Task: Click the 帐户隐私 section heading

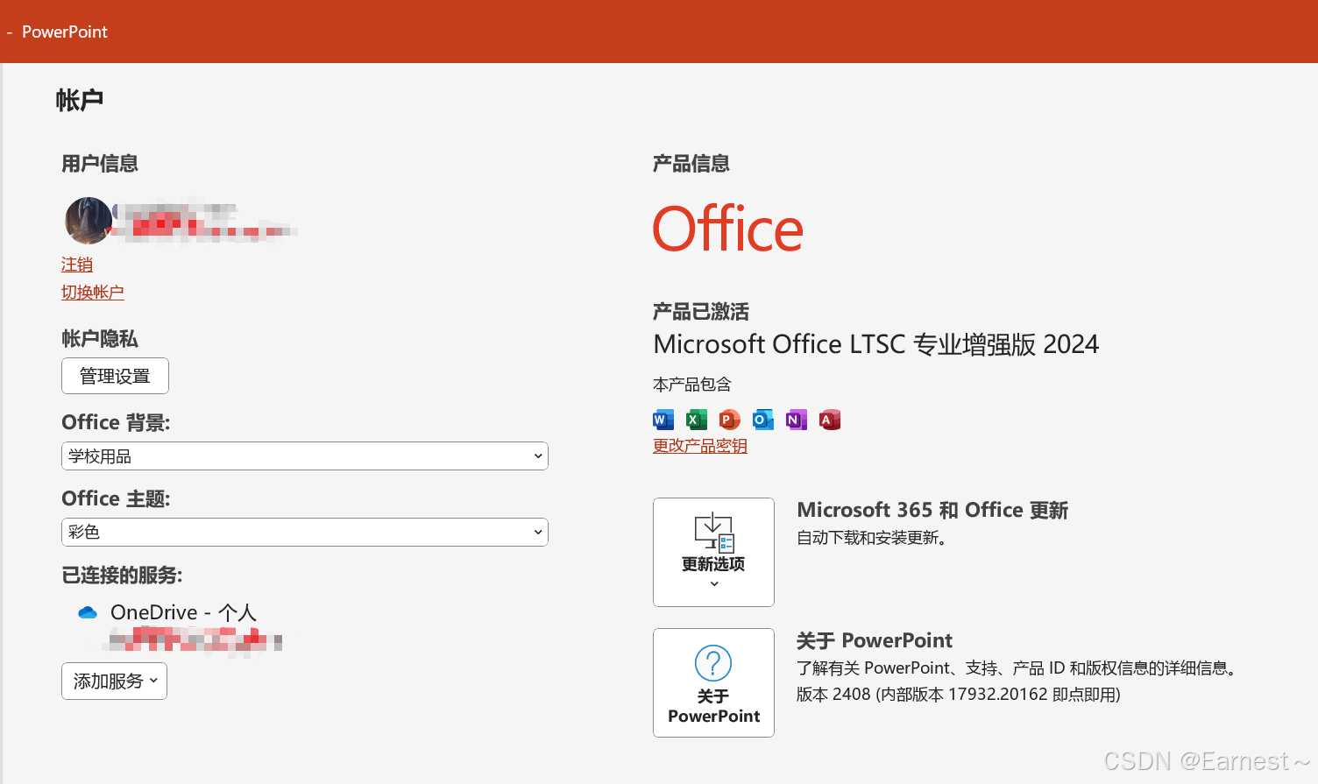Action: tap(100, 339)
